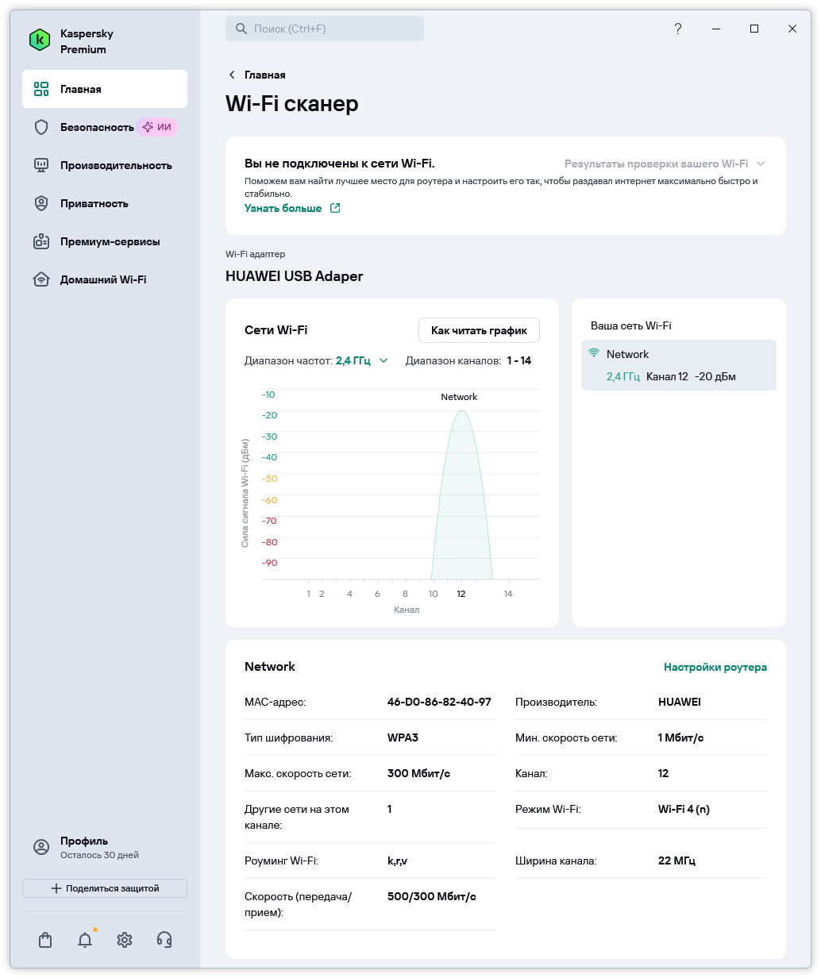Click the Kaspersky Premium logo icon
821x978 pixels.
click(40, 40)
